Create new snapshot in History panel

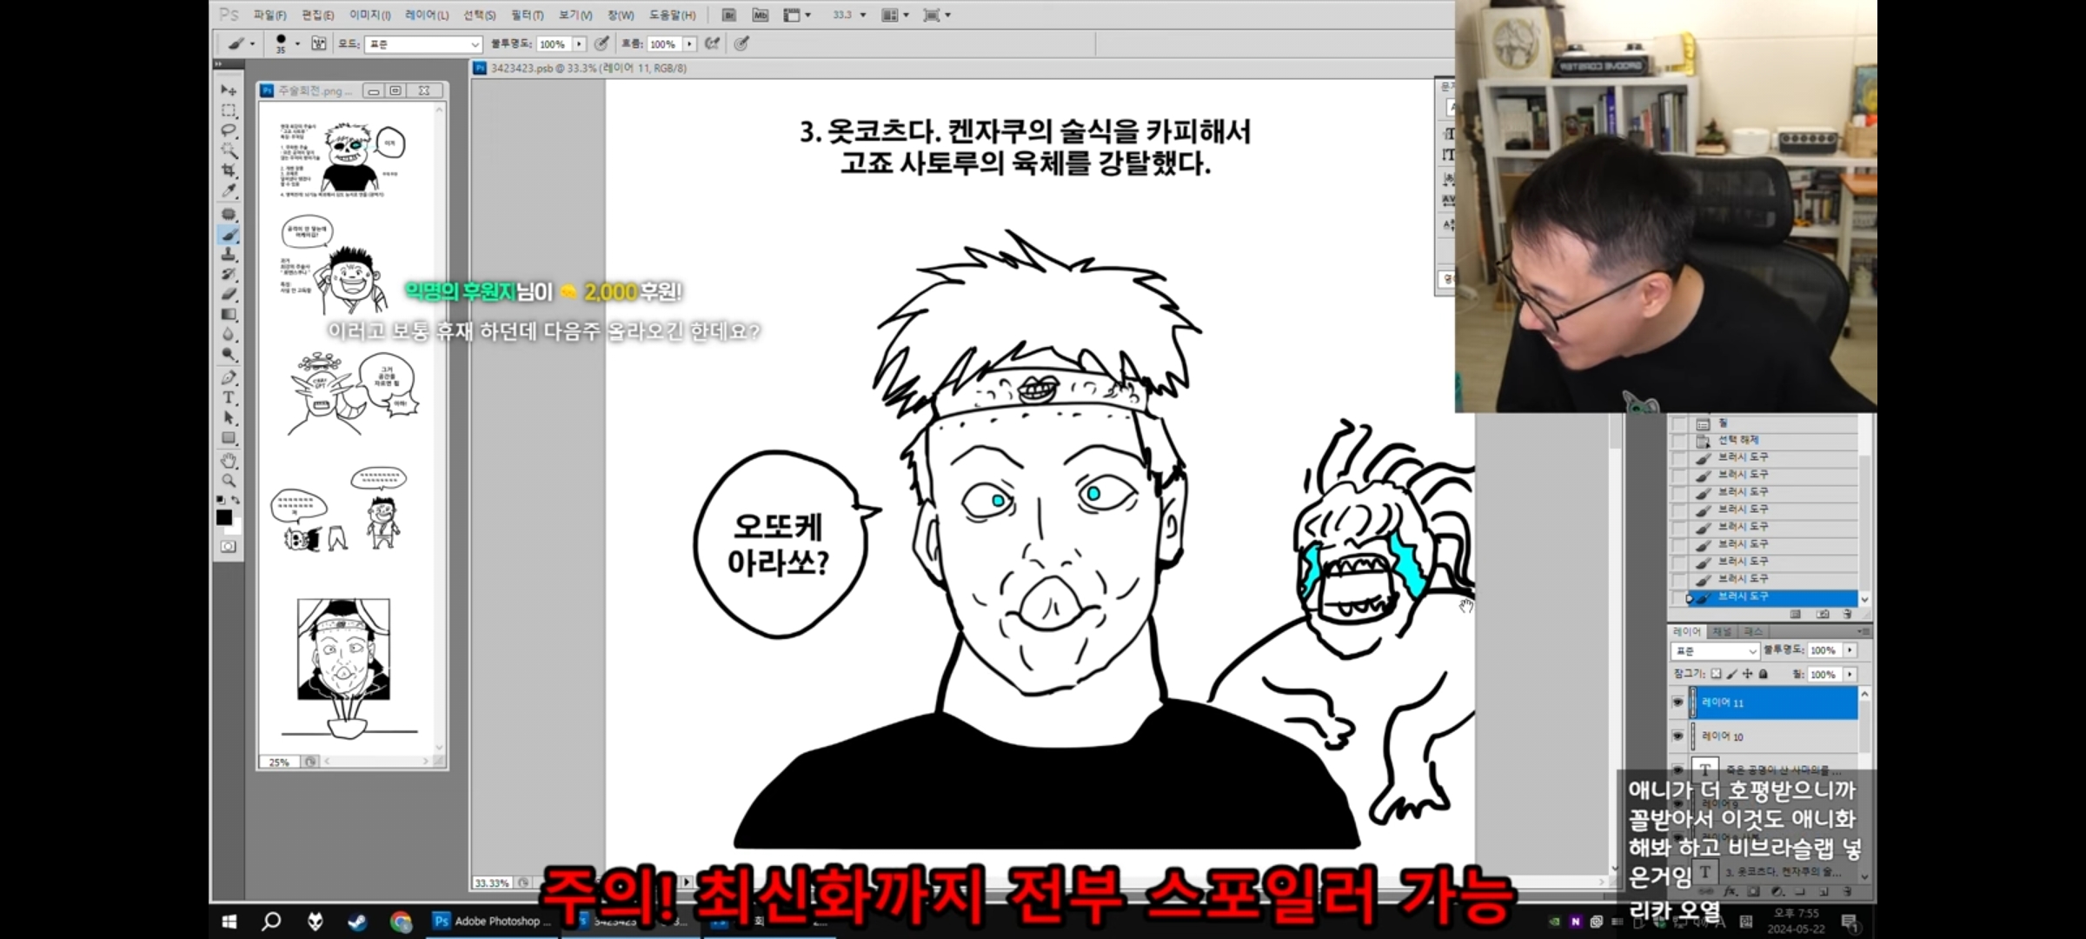[1823, 614]
